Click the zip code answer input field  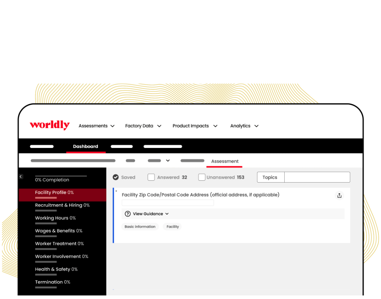[x=167, y=202]
